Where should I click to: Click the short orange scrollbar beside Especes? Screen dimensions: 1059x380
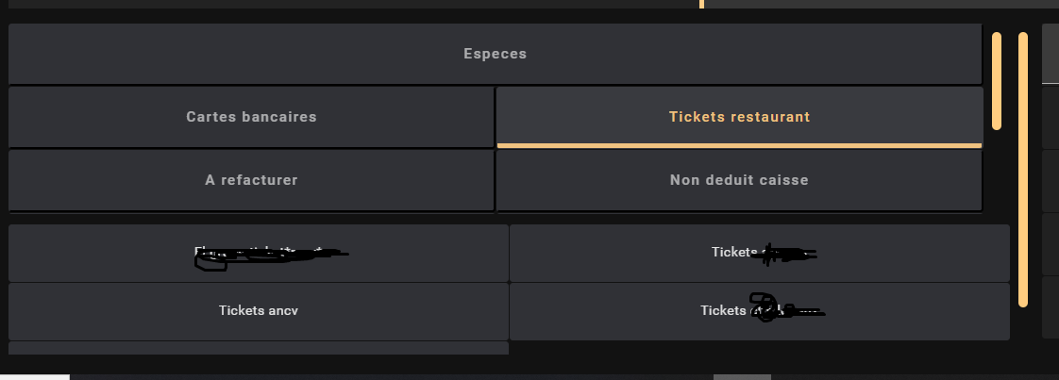(997, 80)
